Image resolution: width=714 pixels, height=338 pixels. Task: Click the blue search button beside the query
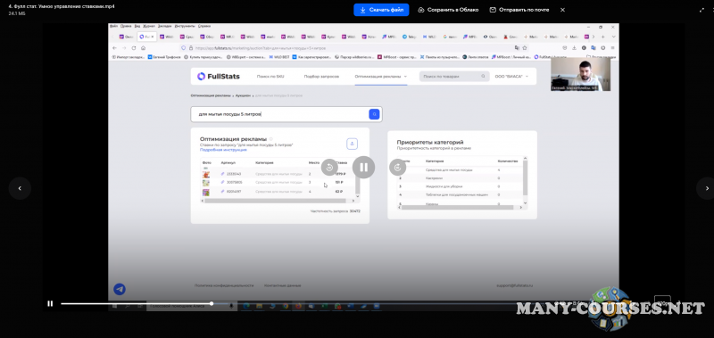(374, 115)
